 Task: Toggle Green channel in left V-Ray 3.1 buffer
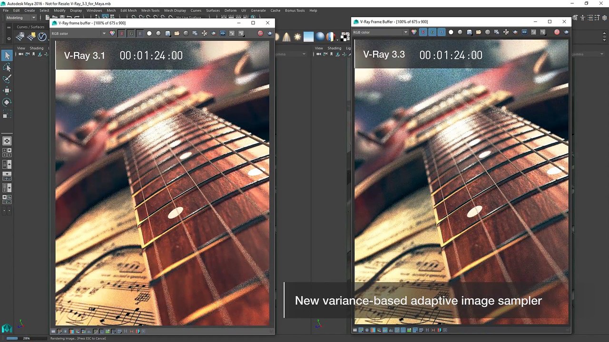(131, 33)
